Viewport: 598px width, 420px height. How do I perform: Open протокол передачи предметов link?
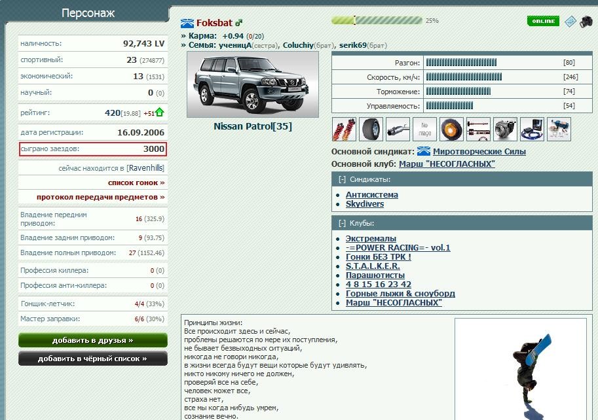(x=101, y=198)
